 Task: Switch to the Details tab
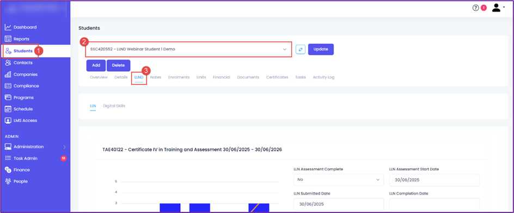pos(121,77)
